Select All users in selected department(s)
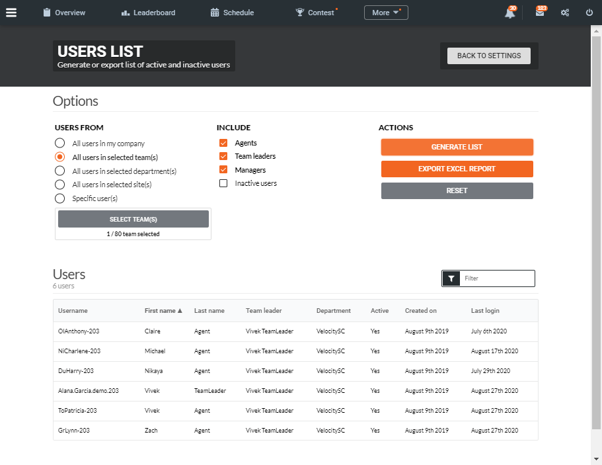The image size is (602, 465). [59, 171]
